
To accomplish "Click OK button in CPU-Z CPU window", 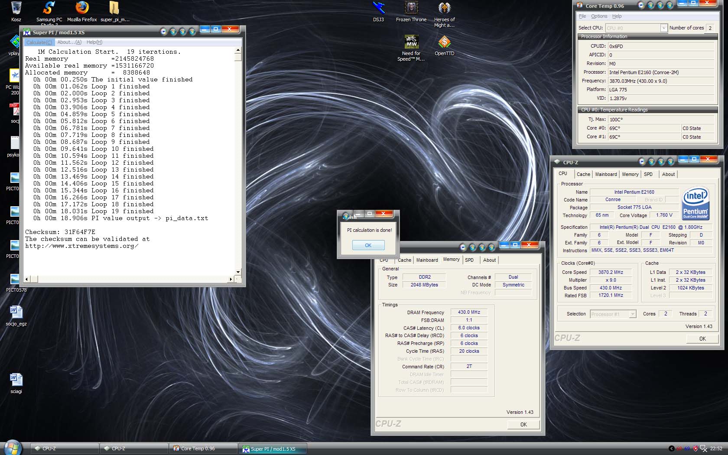I will pos(702,339).
